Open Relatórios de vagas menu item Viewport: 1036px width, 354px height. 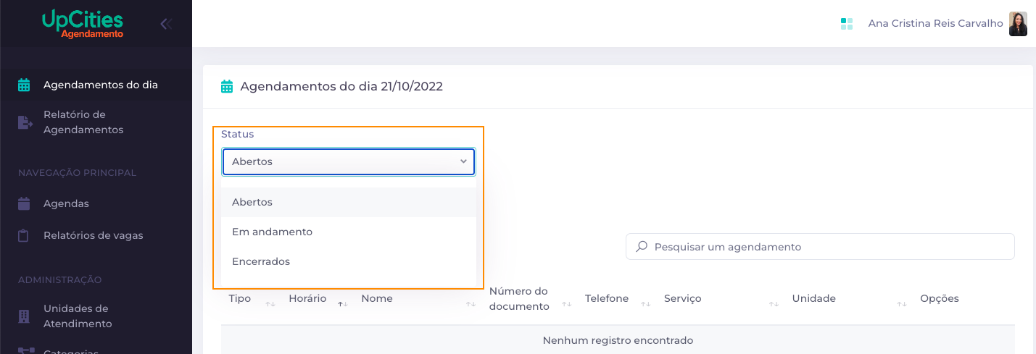[x=94, y=235]
